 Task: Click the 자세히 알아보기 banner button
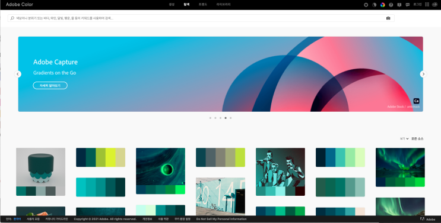point(50,85)
